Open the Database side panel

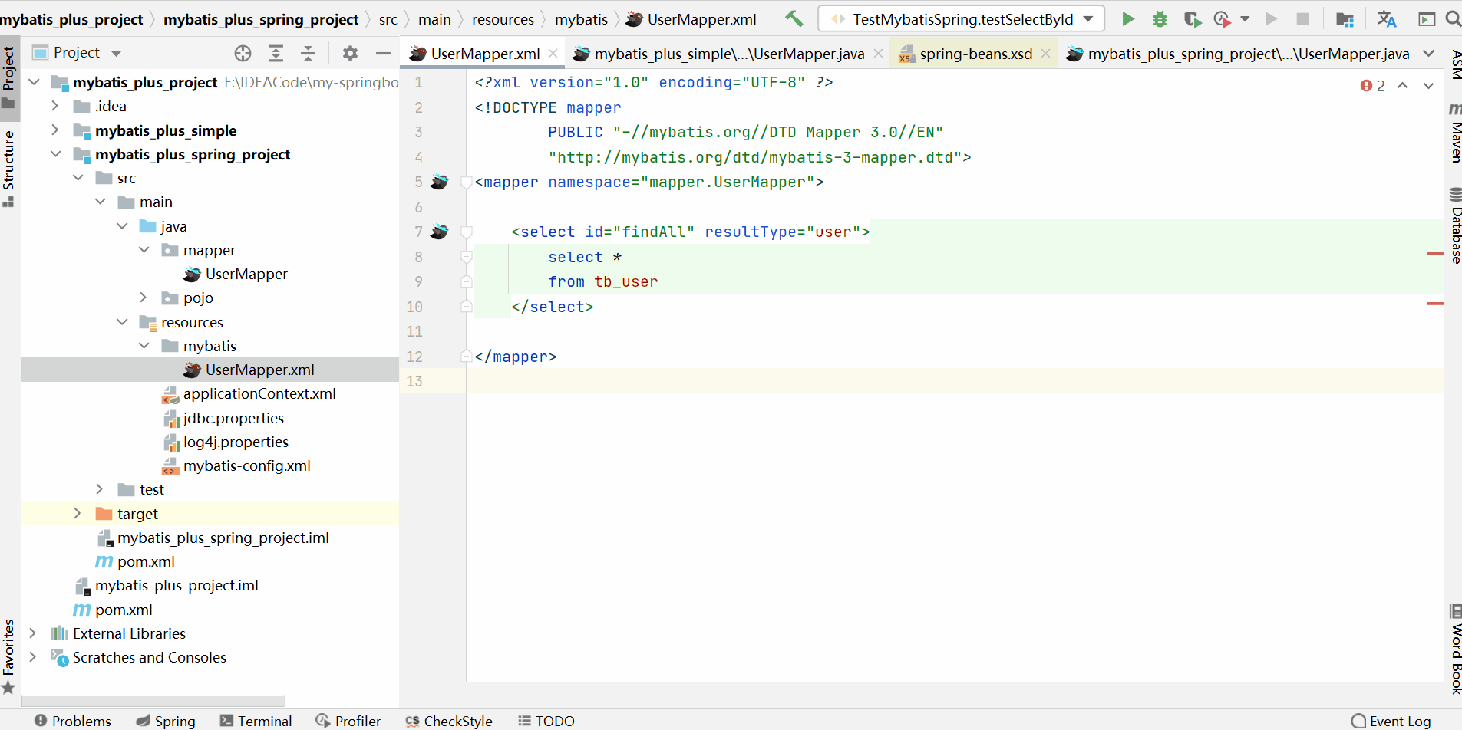pyautogui.click(x=1454, y=225)
